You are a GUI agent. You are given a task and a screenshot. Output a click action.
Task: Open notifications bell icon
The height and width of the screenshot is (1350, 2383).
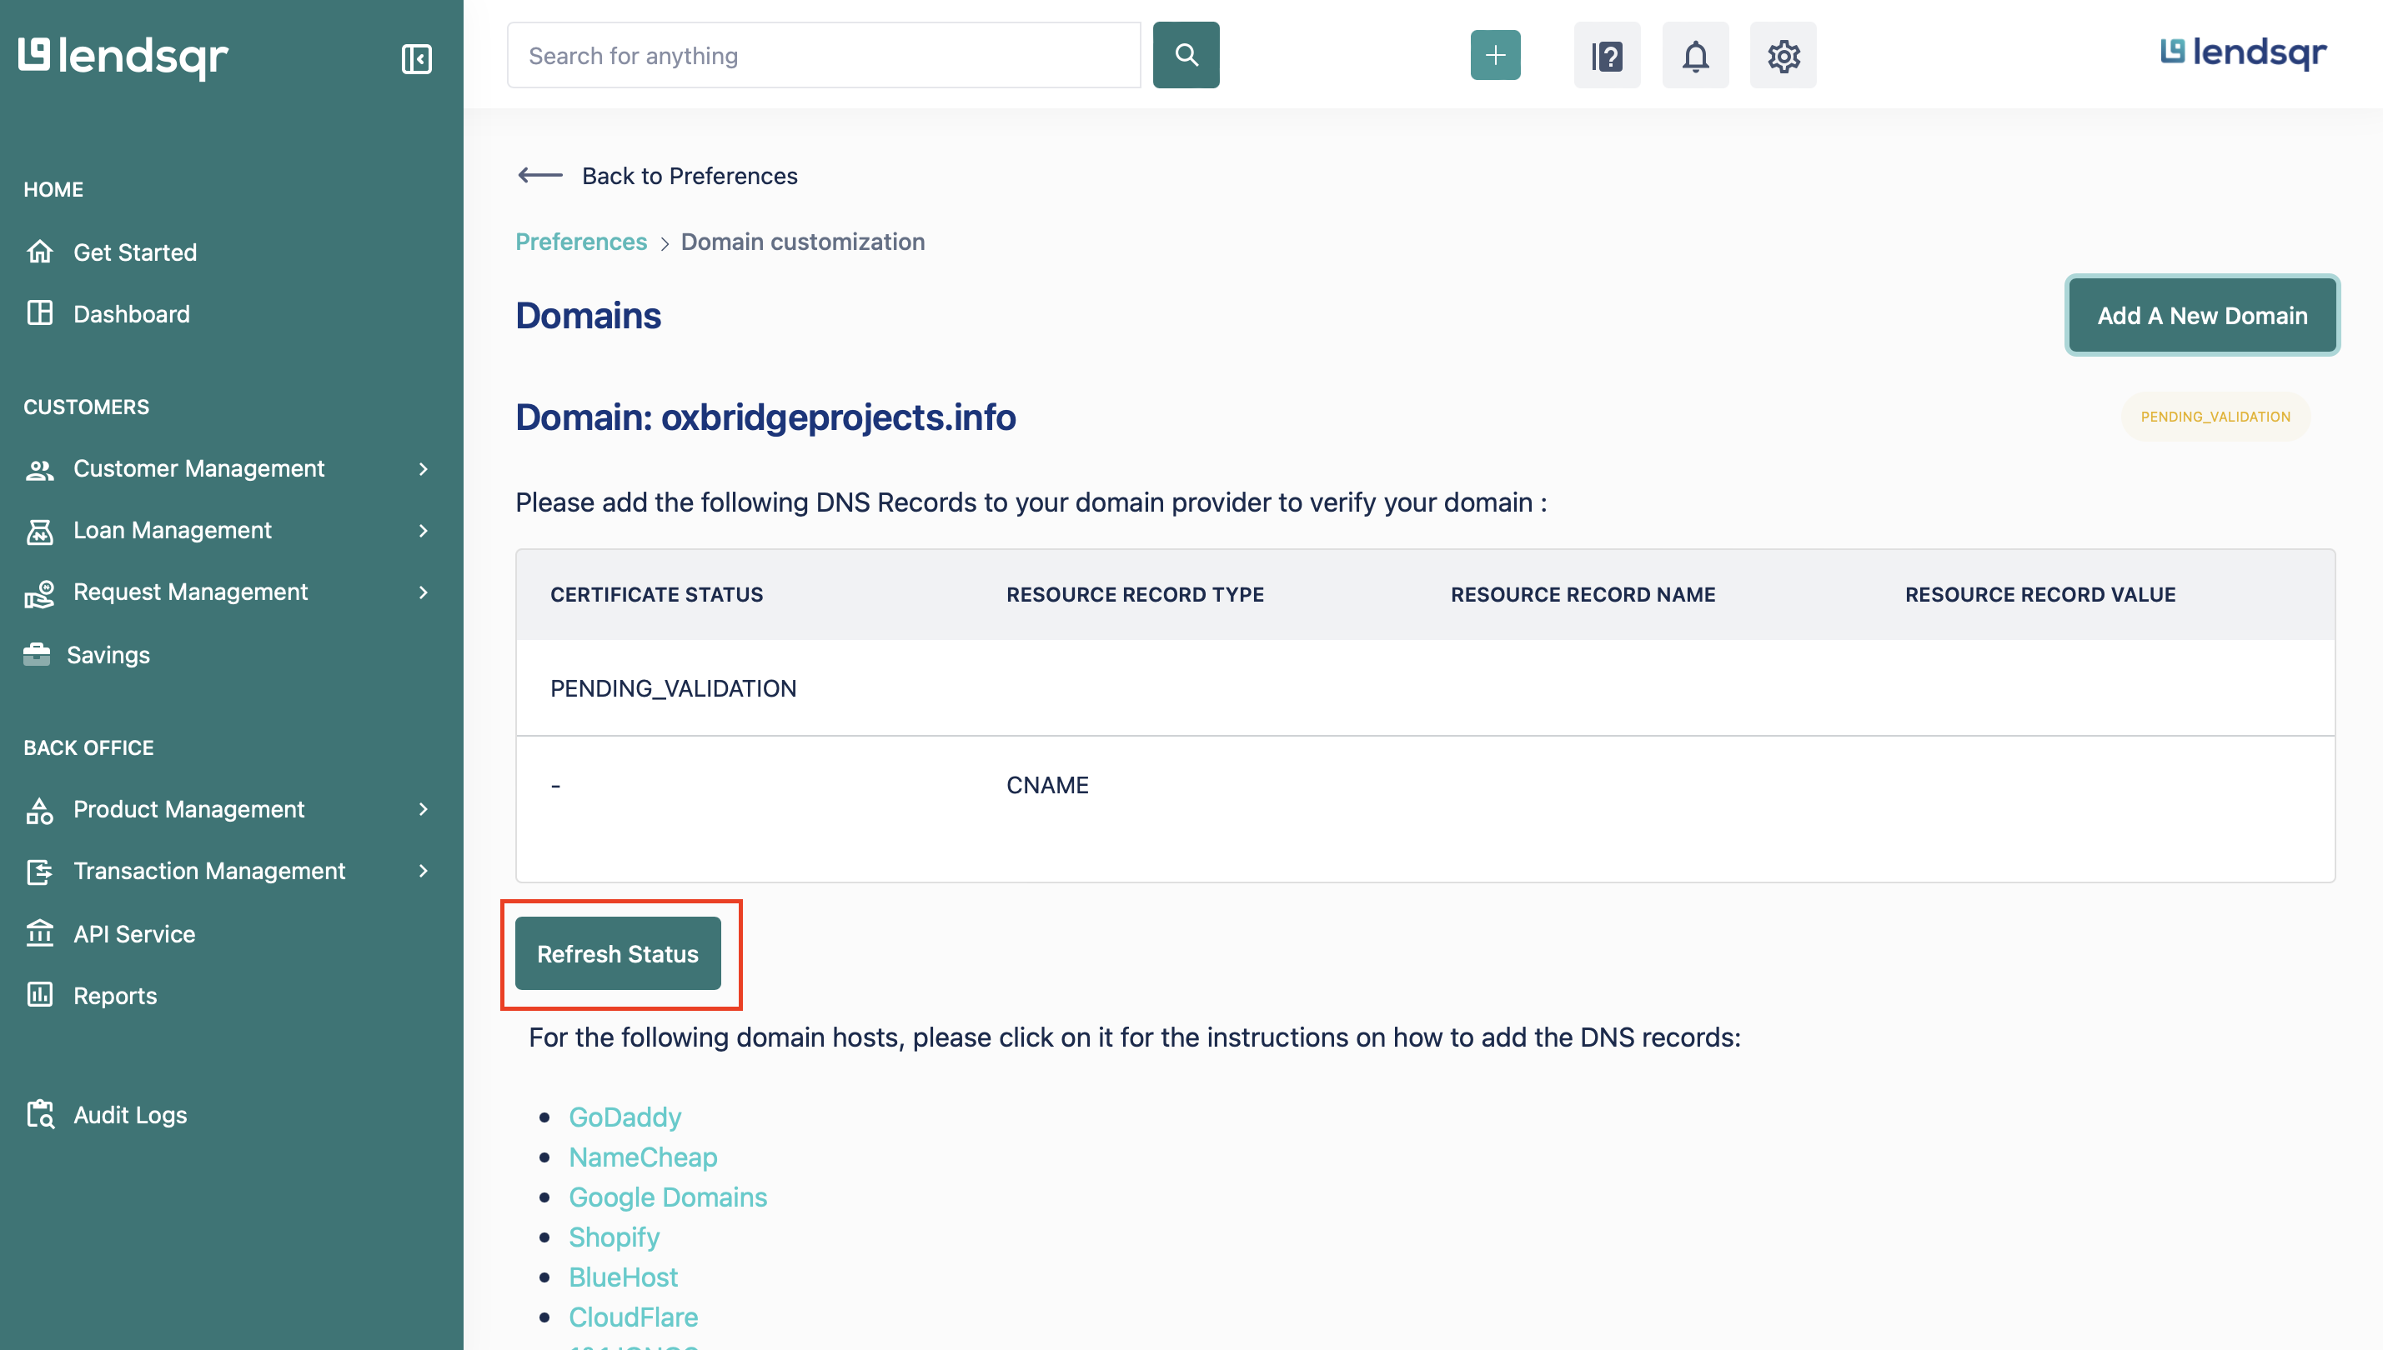[1695, 56]
